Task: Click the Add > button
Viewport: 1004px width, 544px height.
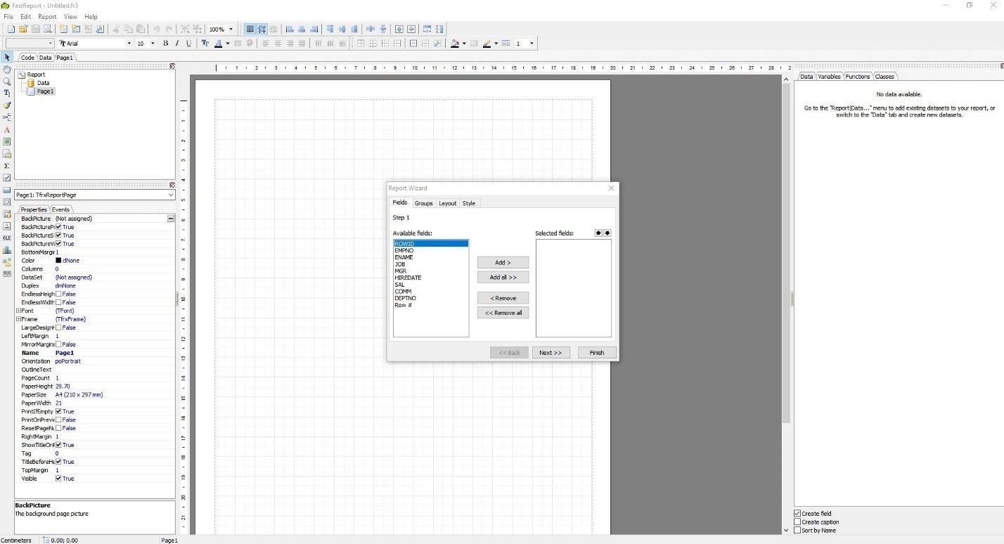Action: pyautogui.click(x=503, y=262)
